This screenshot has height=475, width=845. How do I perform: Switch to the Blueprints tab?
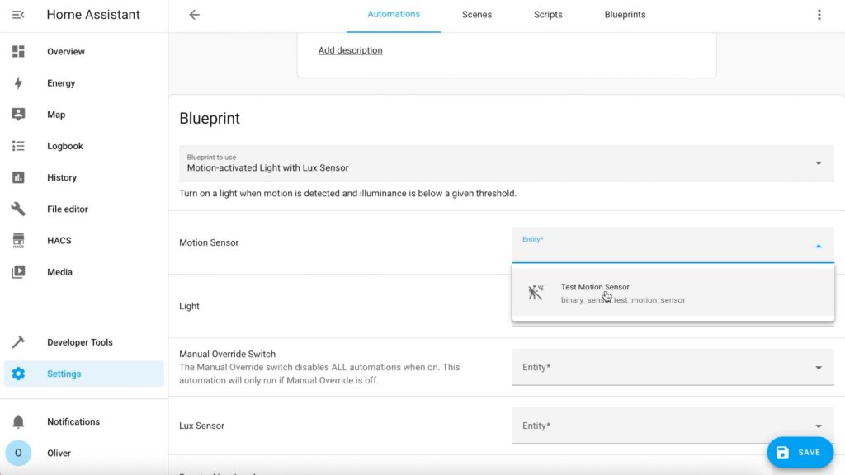click(x=625, y=15)
